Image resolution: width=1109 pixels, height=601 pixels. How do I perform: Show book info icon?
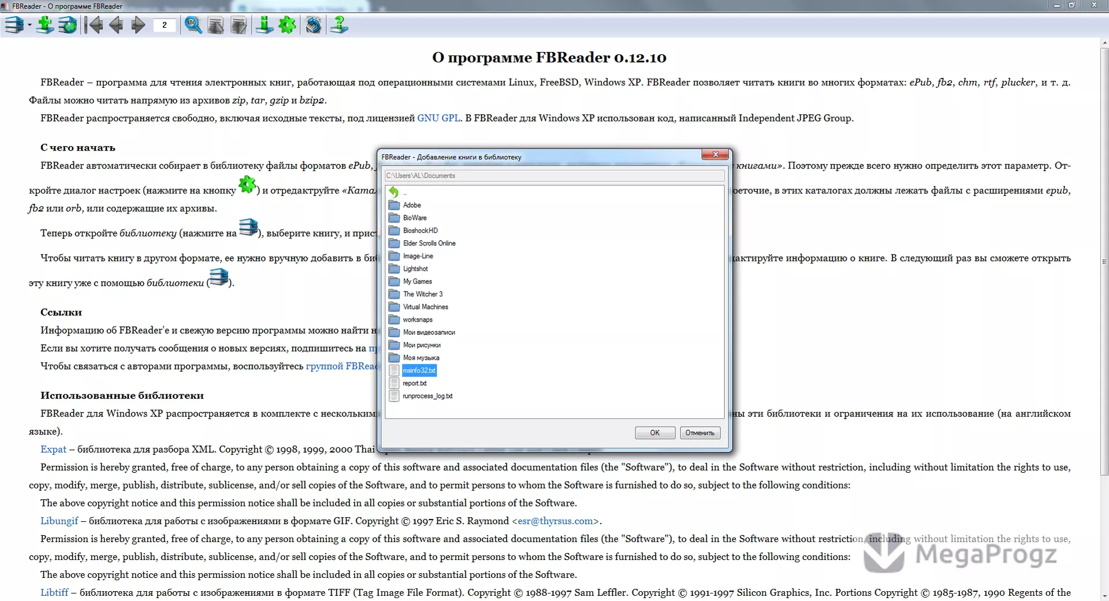coord(265,25)
